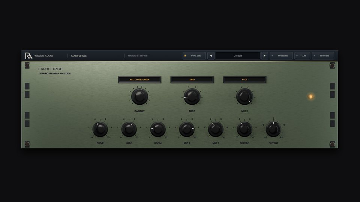The image size is (360, 202).
Task: Go to the next preset arrow
Action: pyautogui.click(x=264, y=56)
